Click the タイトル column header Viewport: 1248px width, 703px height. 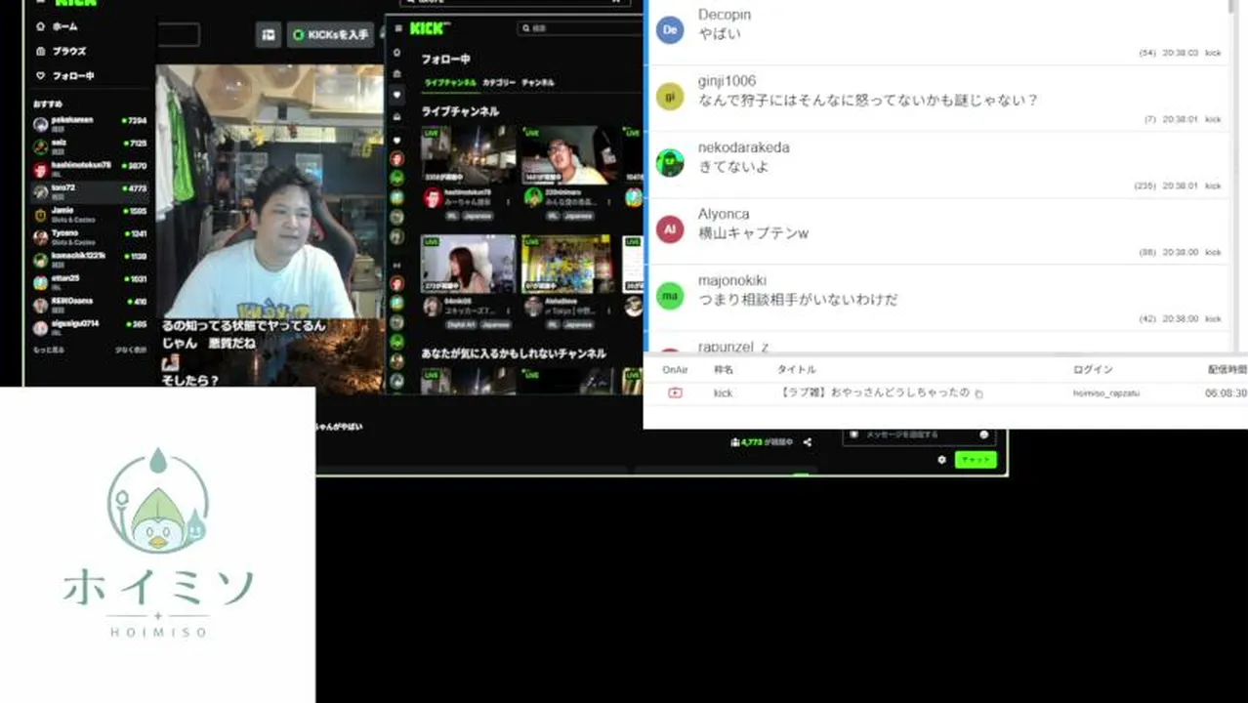[x=796, y=369]
